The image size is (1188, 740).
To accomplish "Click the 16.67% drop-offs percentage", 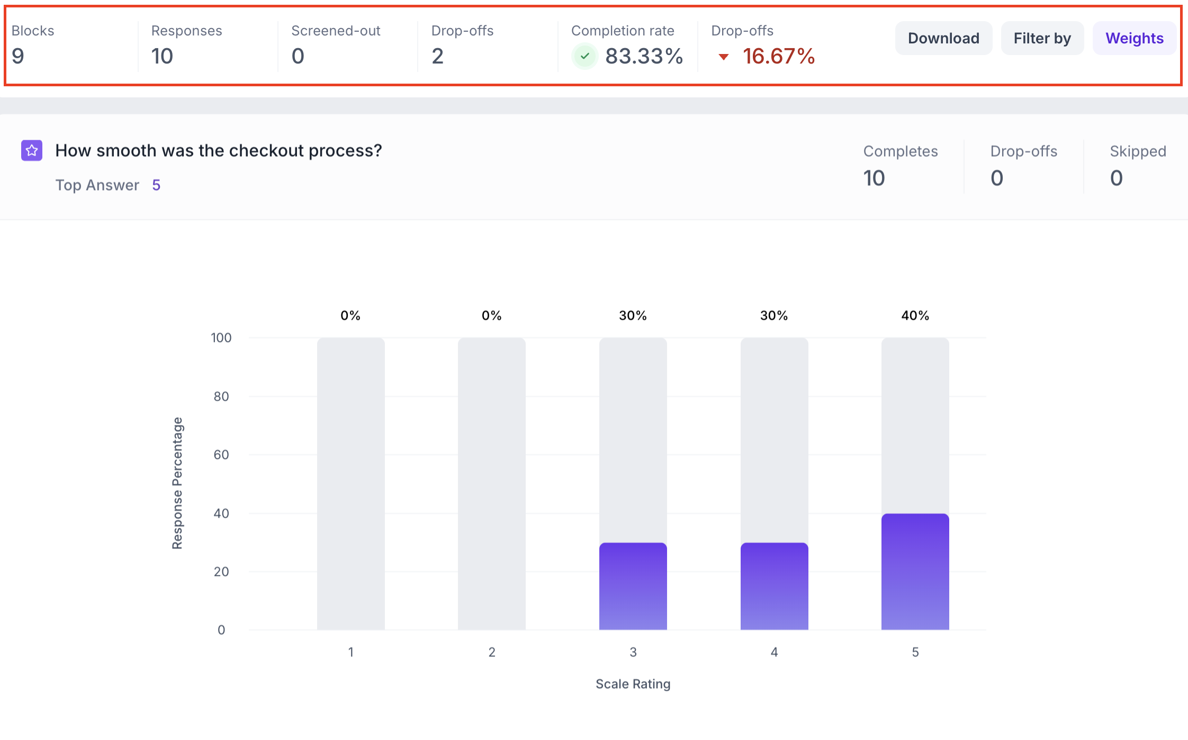I will coord(778,56).
